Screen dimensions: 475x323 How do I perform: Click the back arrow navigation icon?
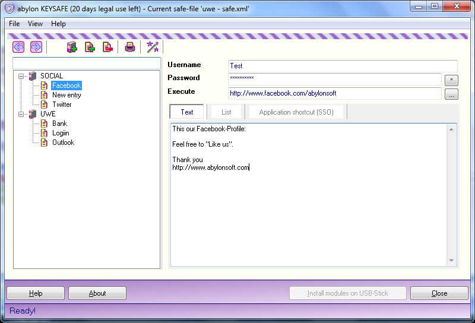pyautogui.click(x=18, y=47)
